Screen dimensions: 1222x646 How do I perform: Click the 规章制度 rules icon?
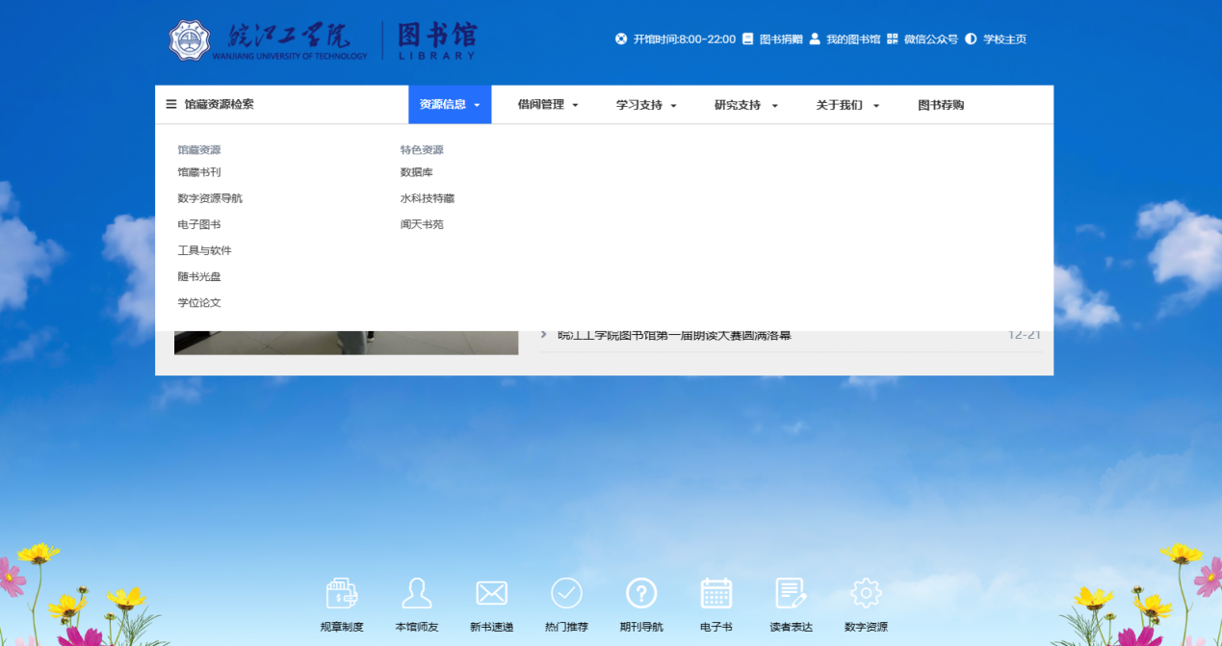[x=342, y=593]
